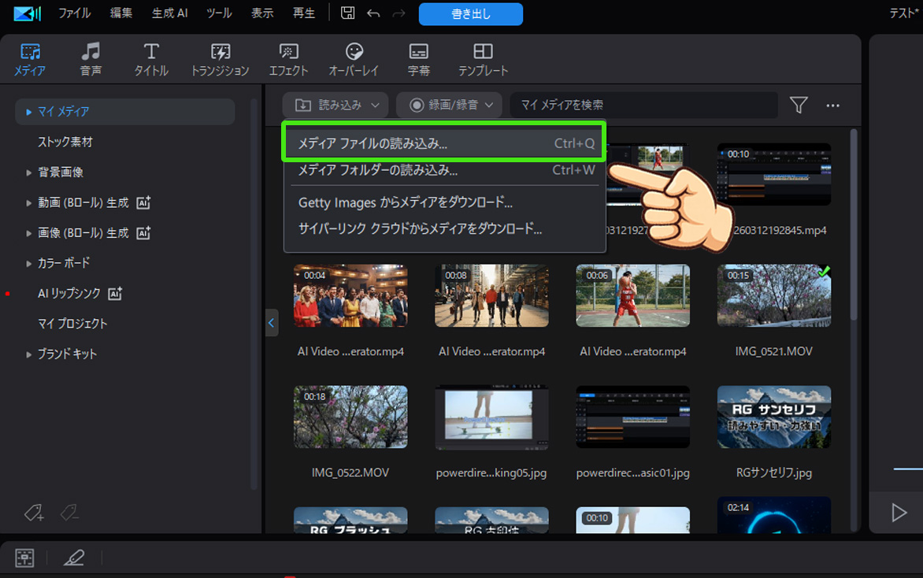Open the タイトル (Titles) room
The image size is (923, 578).
pyautogui.click(x=150, y=58)
